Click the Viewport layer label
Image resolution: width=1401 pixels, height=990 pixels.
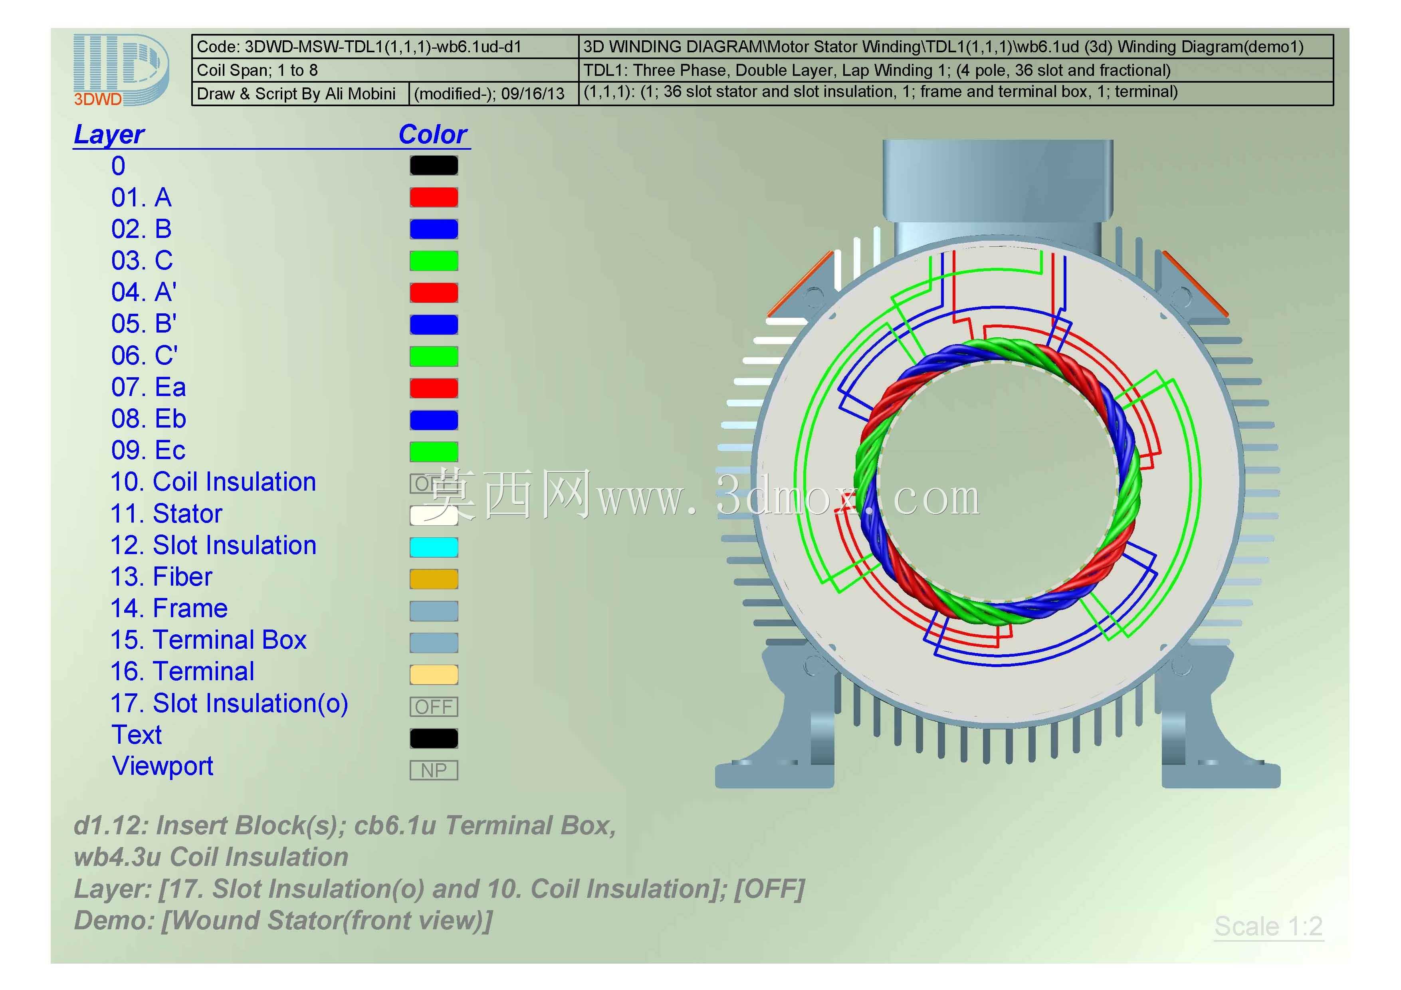pyautogui.click(x=162, y=767)
